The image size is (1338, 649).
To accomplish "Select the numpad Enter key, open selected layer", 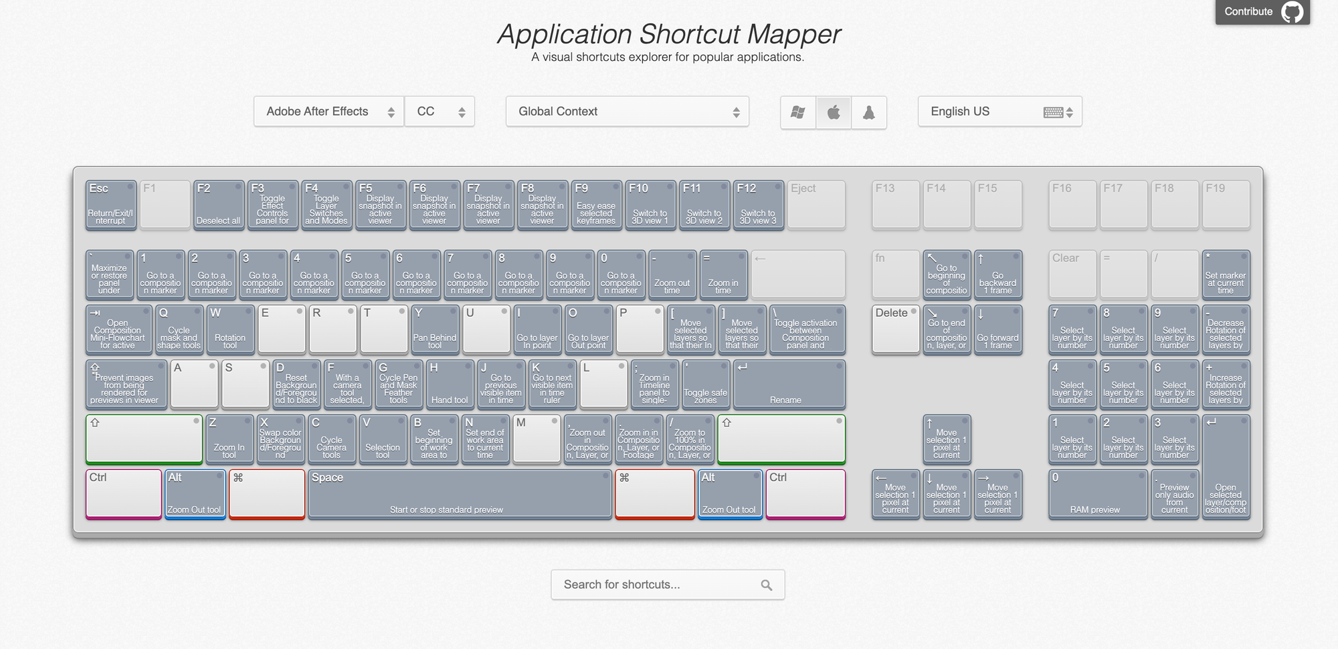I will [1226, 467].
